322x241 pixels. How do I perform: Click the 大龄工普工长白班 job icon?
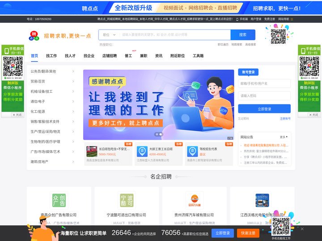point(142,151)
